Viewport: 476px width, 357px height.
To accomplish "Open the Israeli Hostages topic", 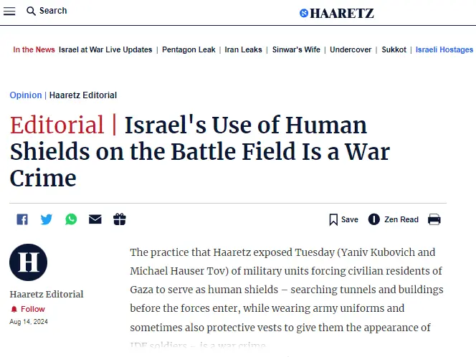I will [x=444, y=50].
